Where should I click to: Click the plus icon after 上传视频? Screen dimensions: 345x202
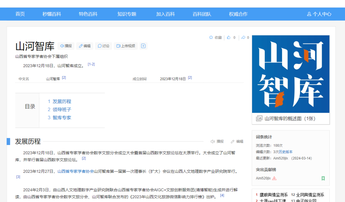(x=143, y=46)
